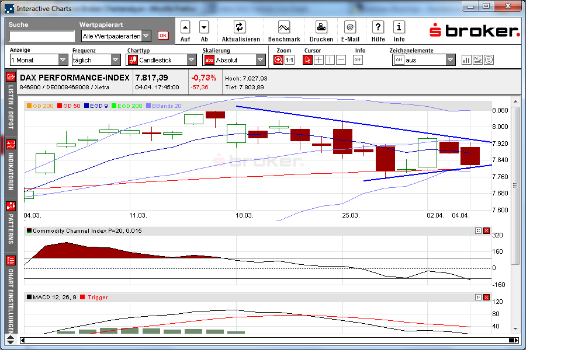
Task: Toggle EGD 9 indicator legend
Action: [96, 106]
